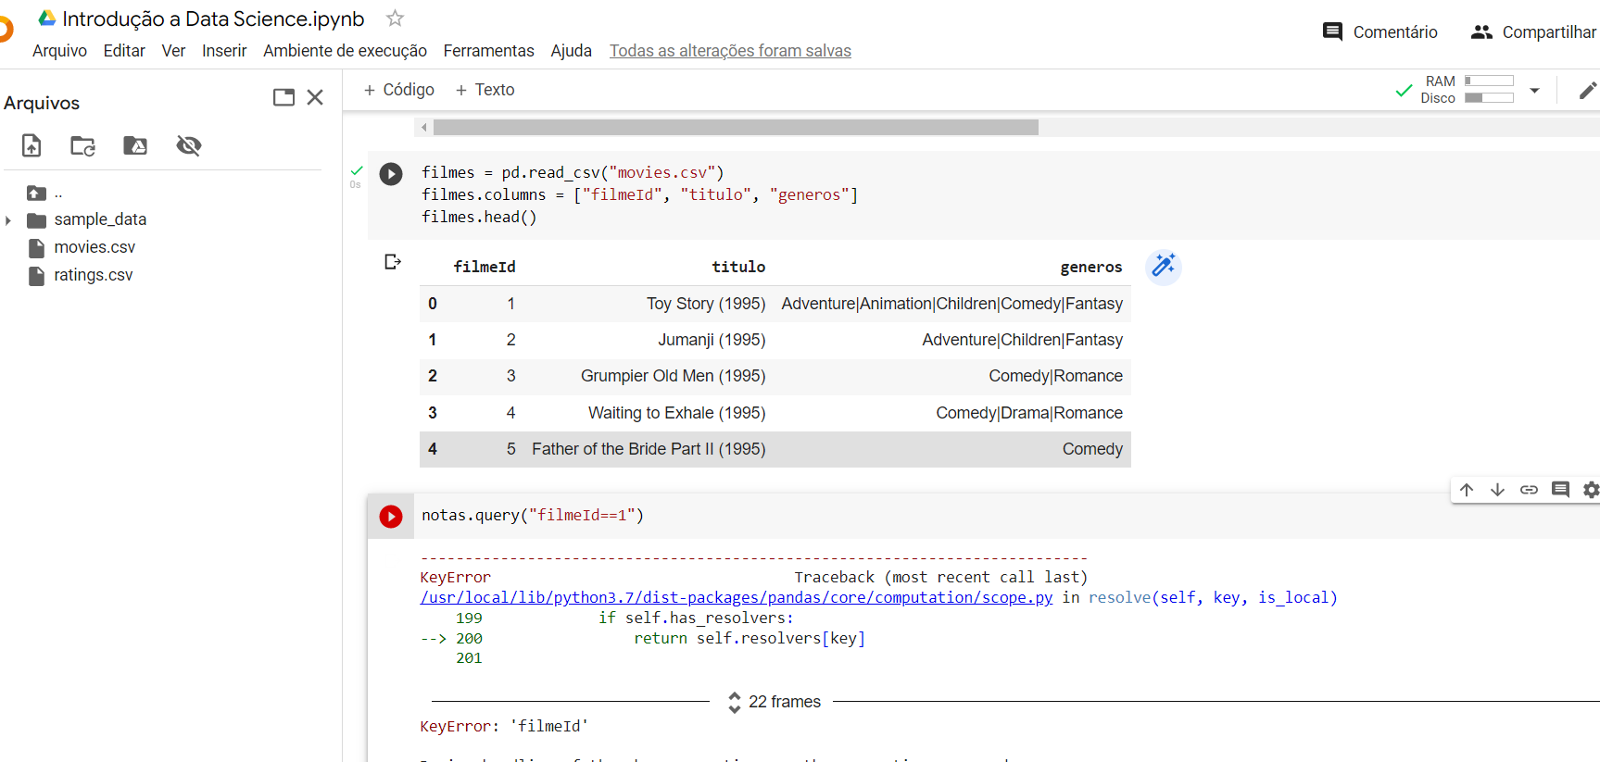Click the Comentário button label
This screenshot has width=1600, height=762.
pos(1395,32)
